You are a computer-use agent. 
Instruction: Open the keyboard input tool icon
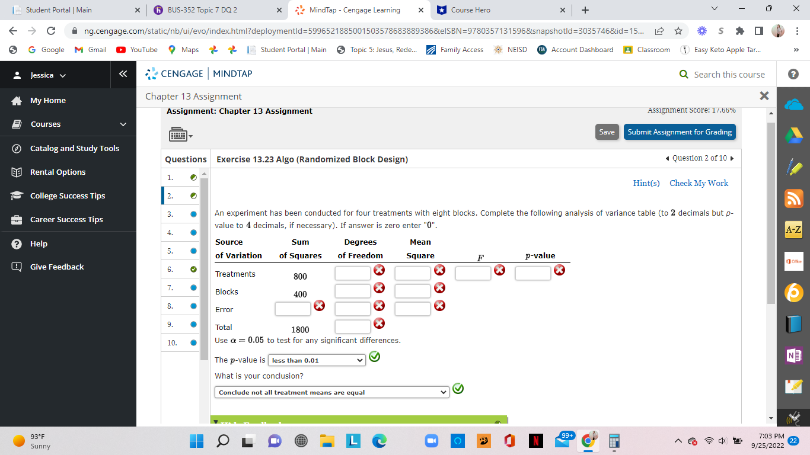pyautogui.click(x=178, y=134)
